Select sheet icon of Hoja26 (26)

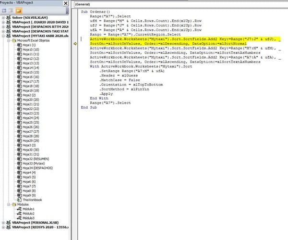19,127
